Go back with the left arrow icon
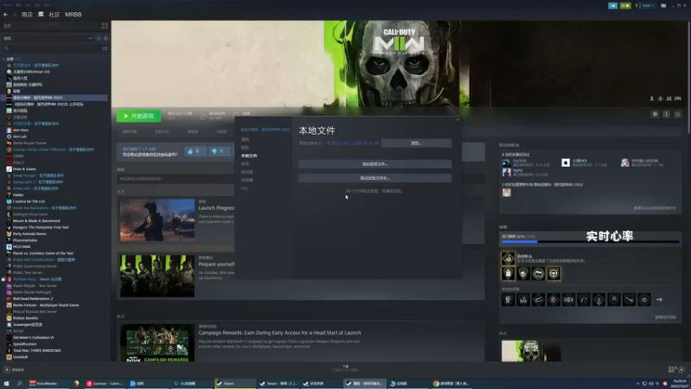 coord(6,15)
